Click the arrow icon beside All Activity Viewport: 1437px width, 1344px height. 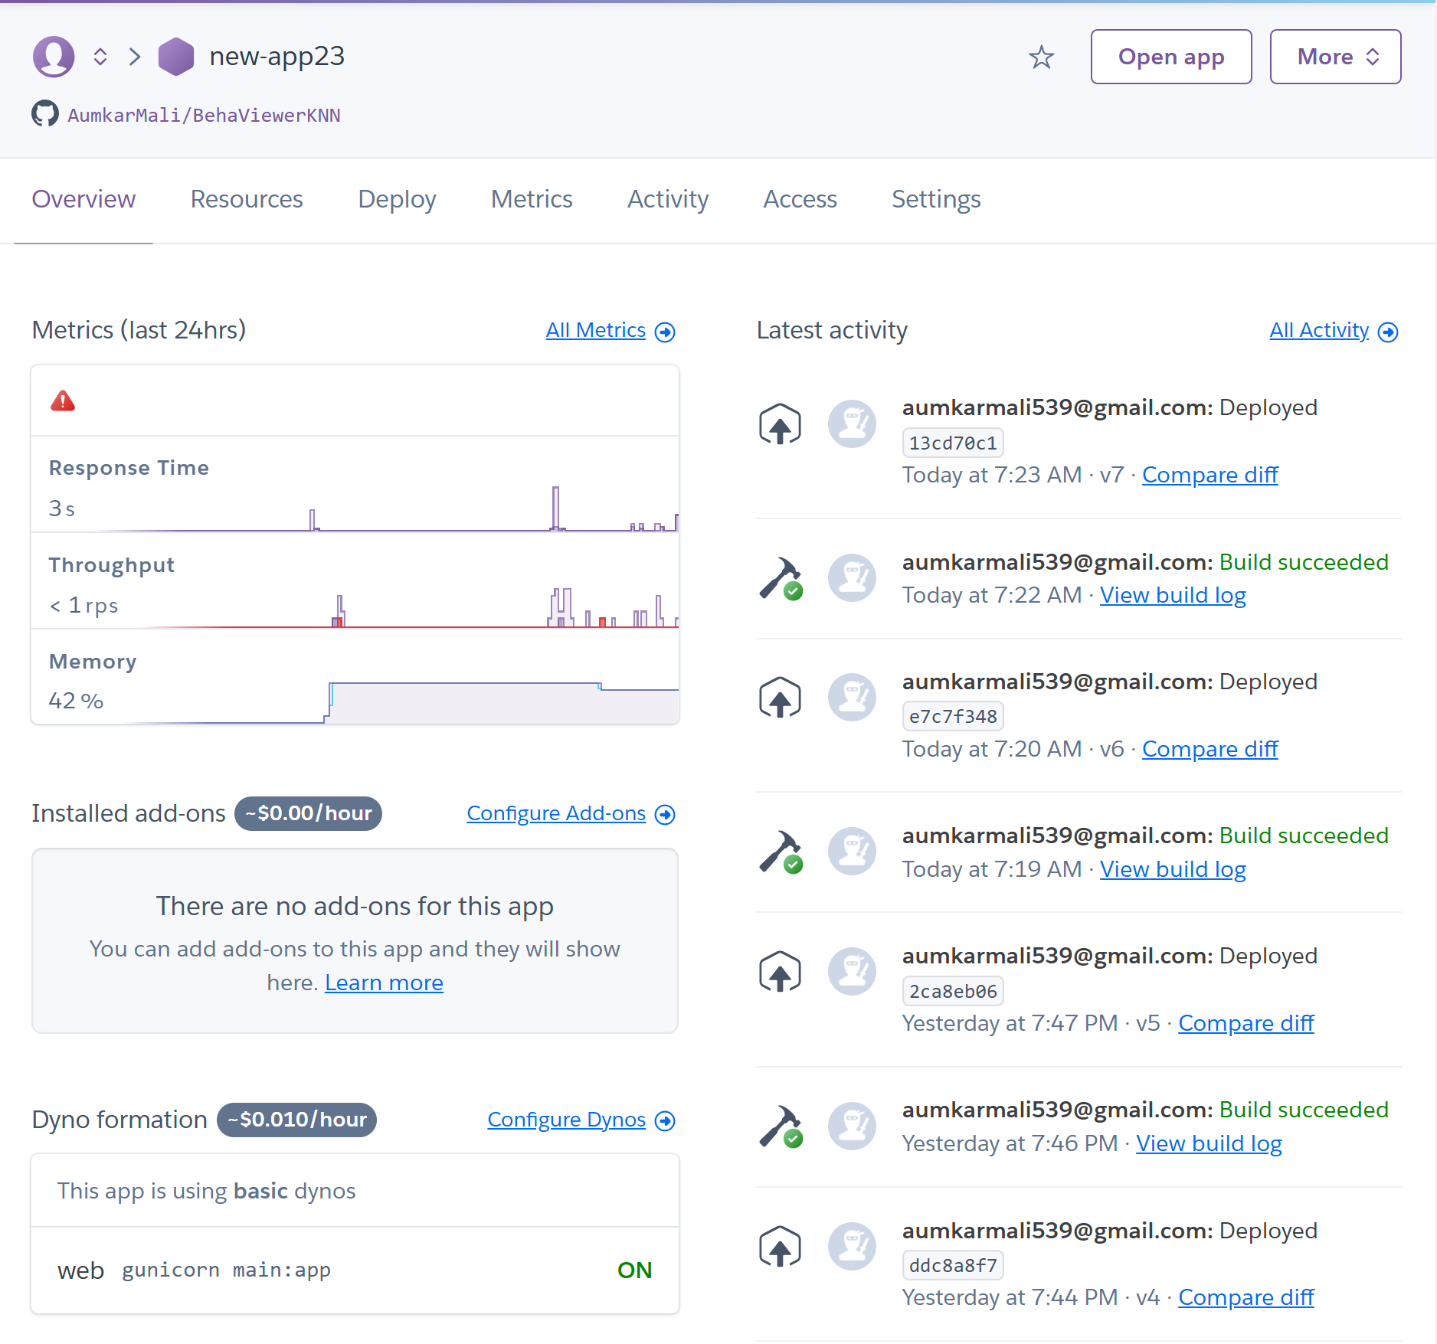point(1388,332)
